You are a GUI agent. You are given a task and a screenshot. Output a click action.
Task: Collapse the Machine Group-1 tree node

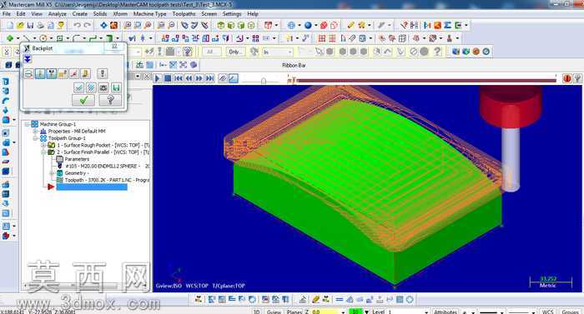(x=28, y=124)
